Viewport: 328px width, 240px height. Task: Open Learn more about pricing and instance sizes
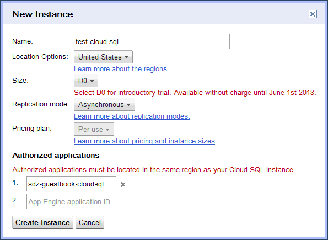point(144,141)
